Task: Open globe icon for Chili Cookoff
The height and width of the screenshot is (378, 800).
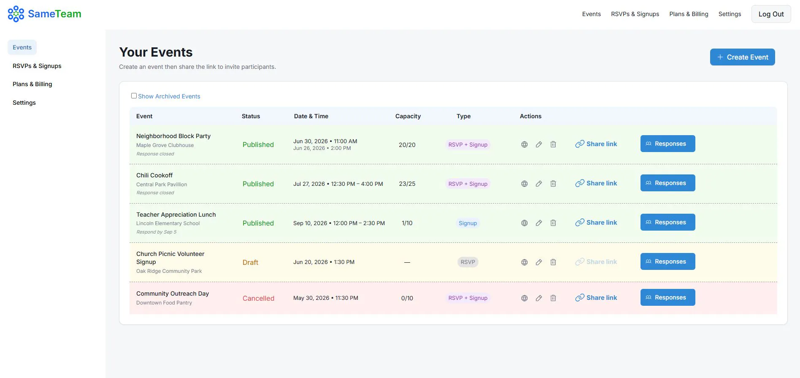Action: (x=524, y=184)
